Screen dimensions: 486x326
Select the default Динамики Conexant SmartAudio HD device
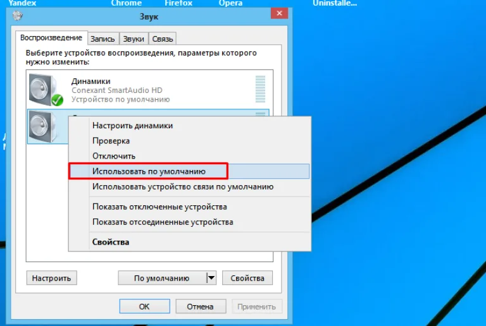(148, 90)
